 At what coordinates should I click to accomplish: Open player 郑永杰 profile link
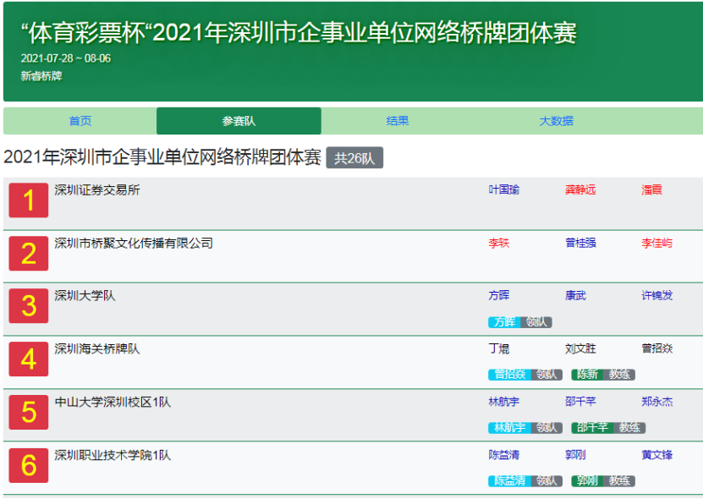click(657, 402)
